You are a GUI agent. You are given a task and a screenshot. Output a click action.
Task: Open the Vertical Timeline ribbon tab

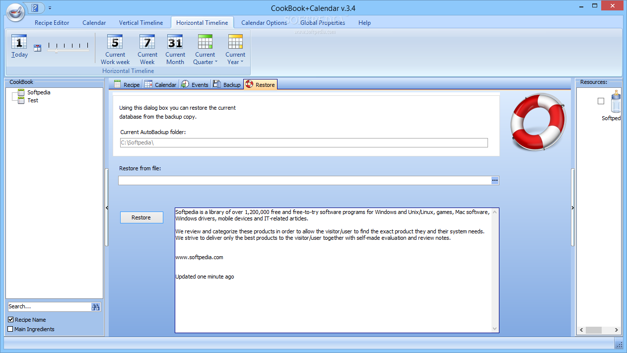coord(141,23)
